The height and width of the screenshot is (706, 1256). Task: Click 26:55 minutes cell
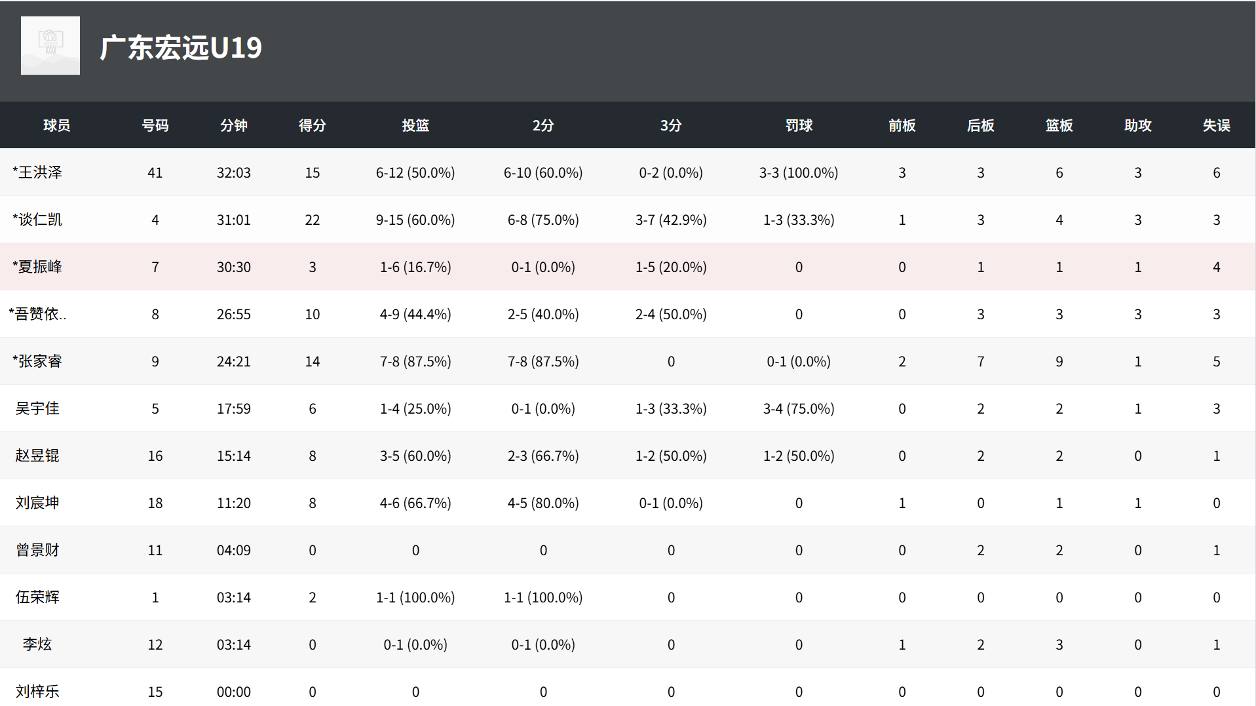click(x=234, y=314)
